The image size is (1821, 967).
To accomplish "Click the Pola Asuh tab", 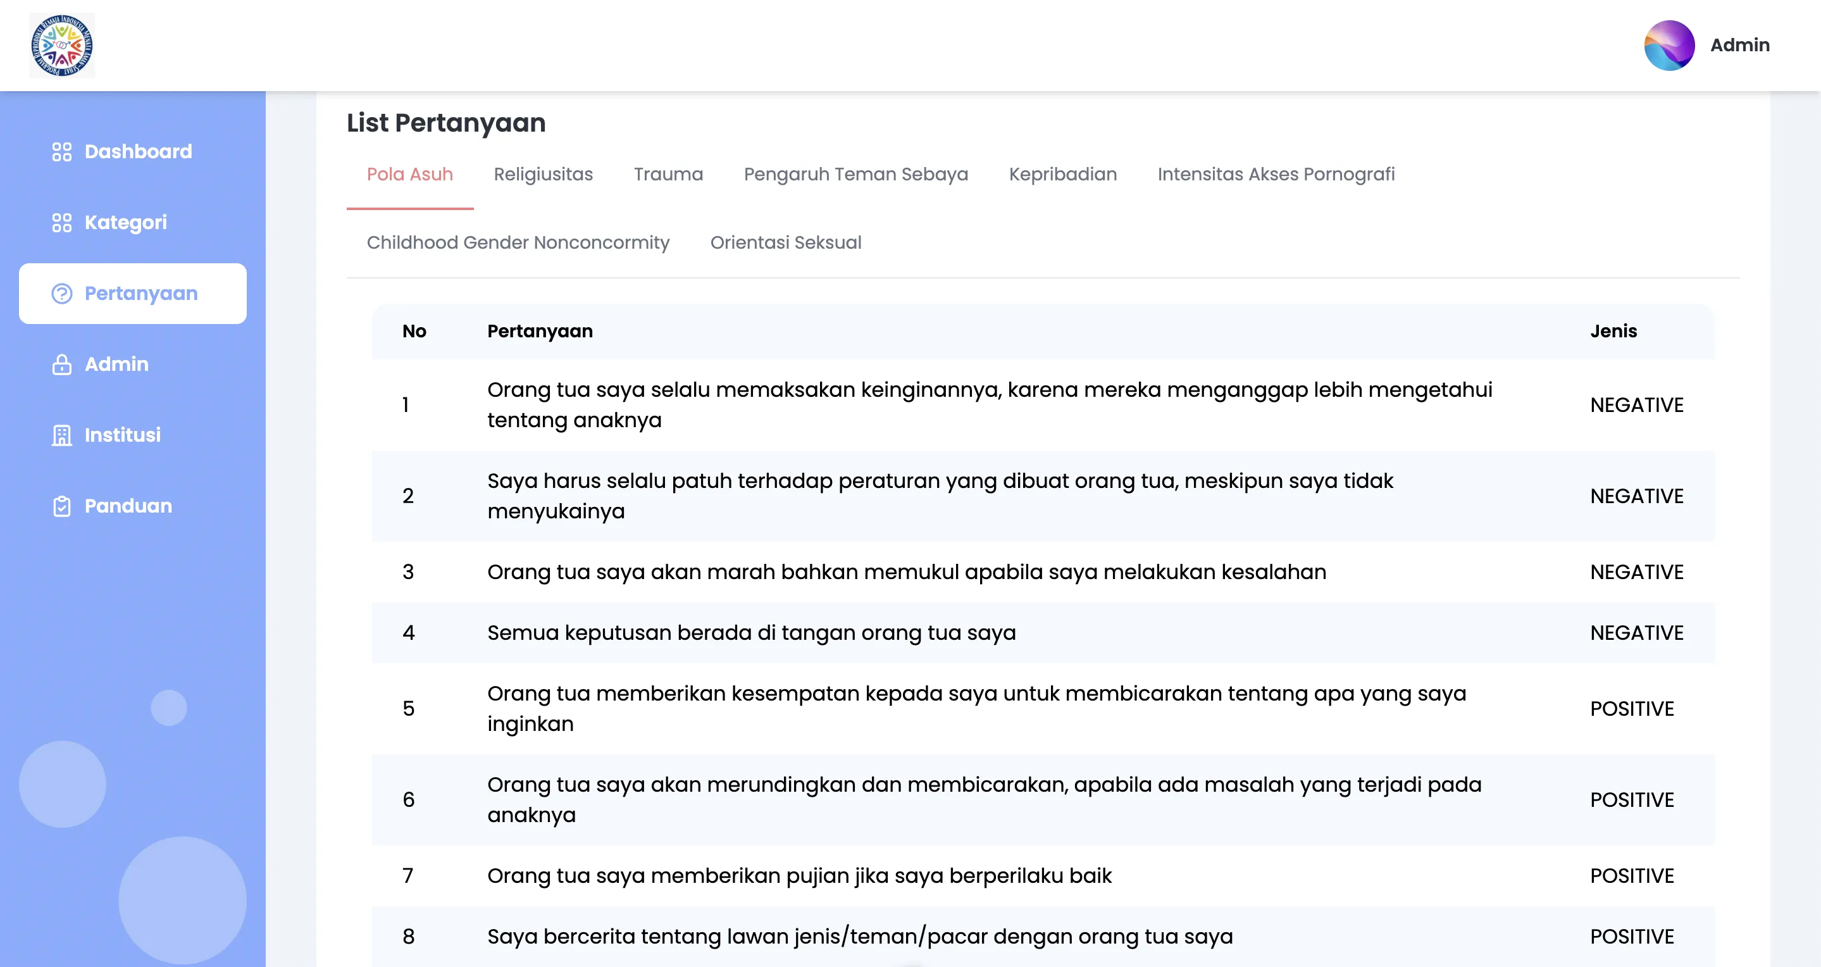I will click(409, 174).
